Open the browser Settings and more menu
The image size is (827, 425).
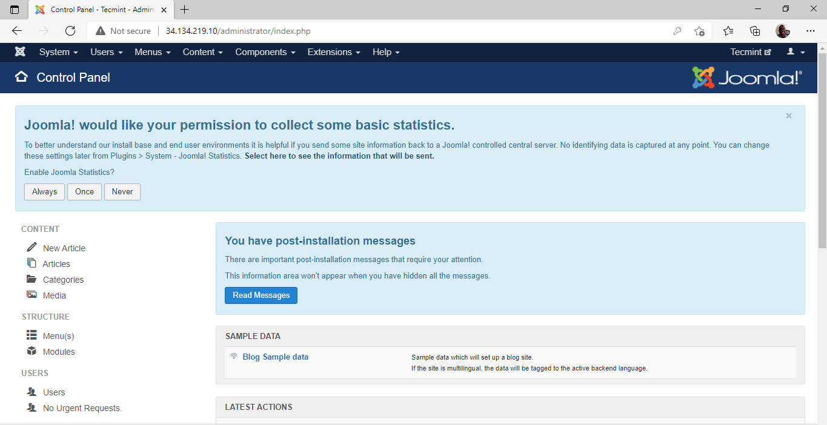(x=811, y=31)
